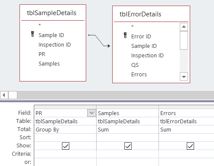Select PR field in tblSampleDetails list
Image resolution: width=214 pixels, height=166 pixels.
click(x=42, y=54)
